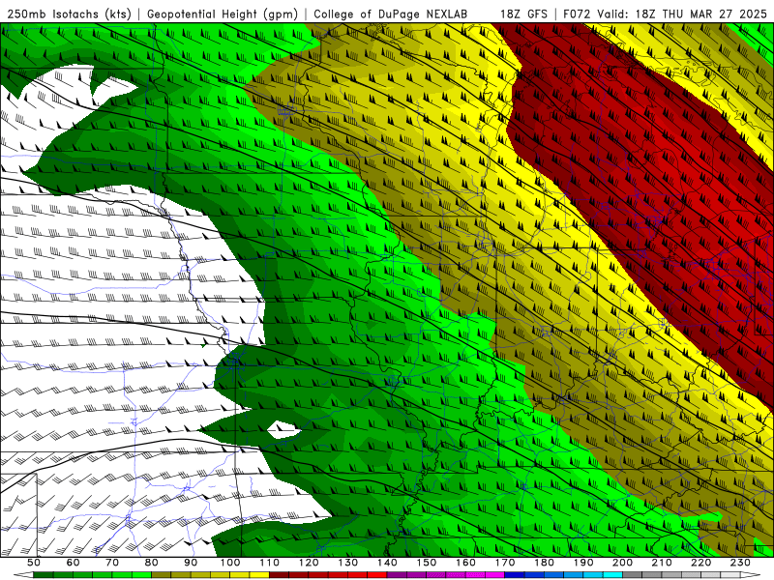The height and width of the screenshot is (580, 774).
Task: Click the '210' color bar label
Action: [662, 563]
